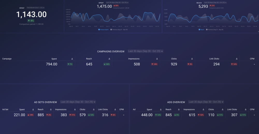
Task: Sort Campaigns table by Impressions column
Action: coord(134,59)
